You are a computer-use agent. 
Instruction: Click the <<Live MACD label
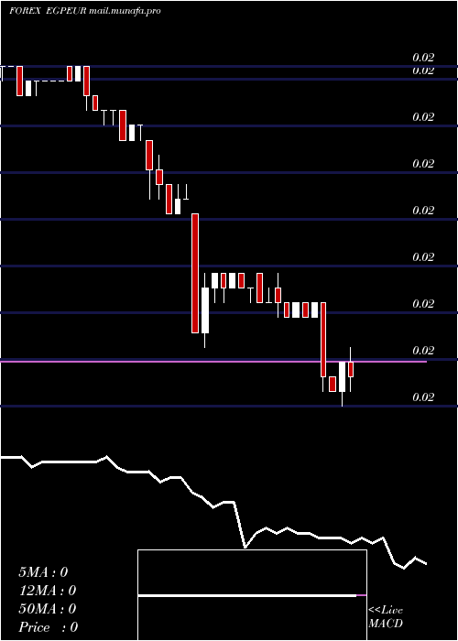pos(386,616)
